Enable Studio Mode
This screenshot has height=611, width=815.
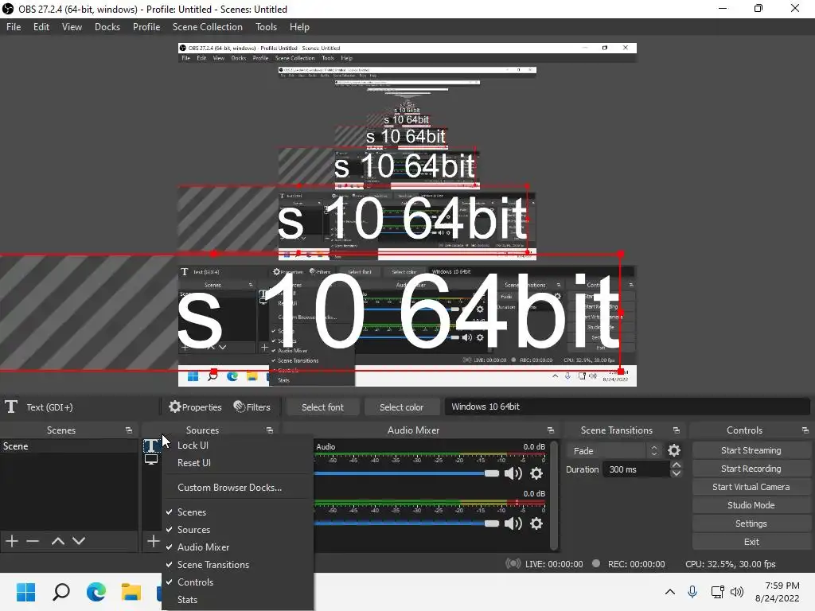click(x=751, y=505)
